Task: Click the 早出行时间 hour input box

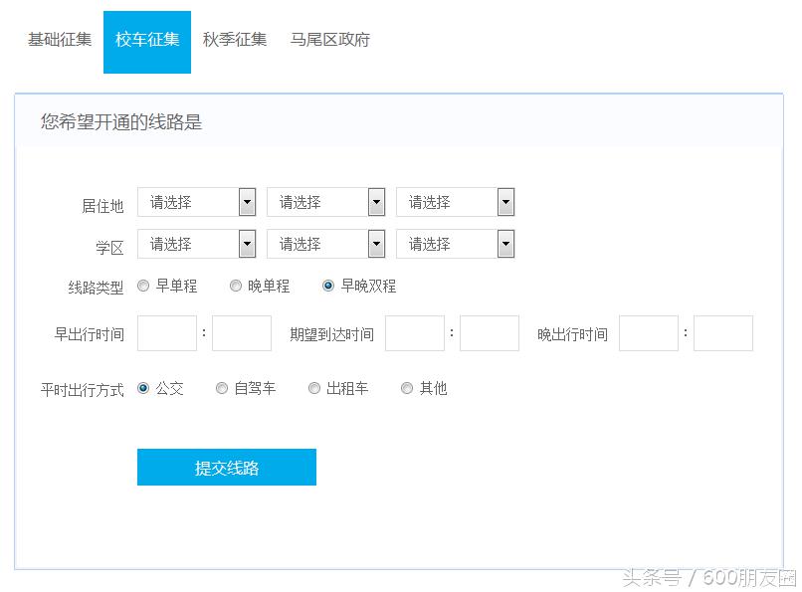Action: (166, 333)
